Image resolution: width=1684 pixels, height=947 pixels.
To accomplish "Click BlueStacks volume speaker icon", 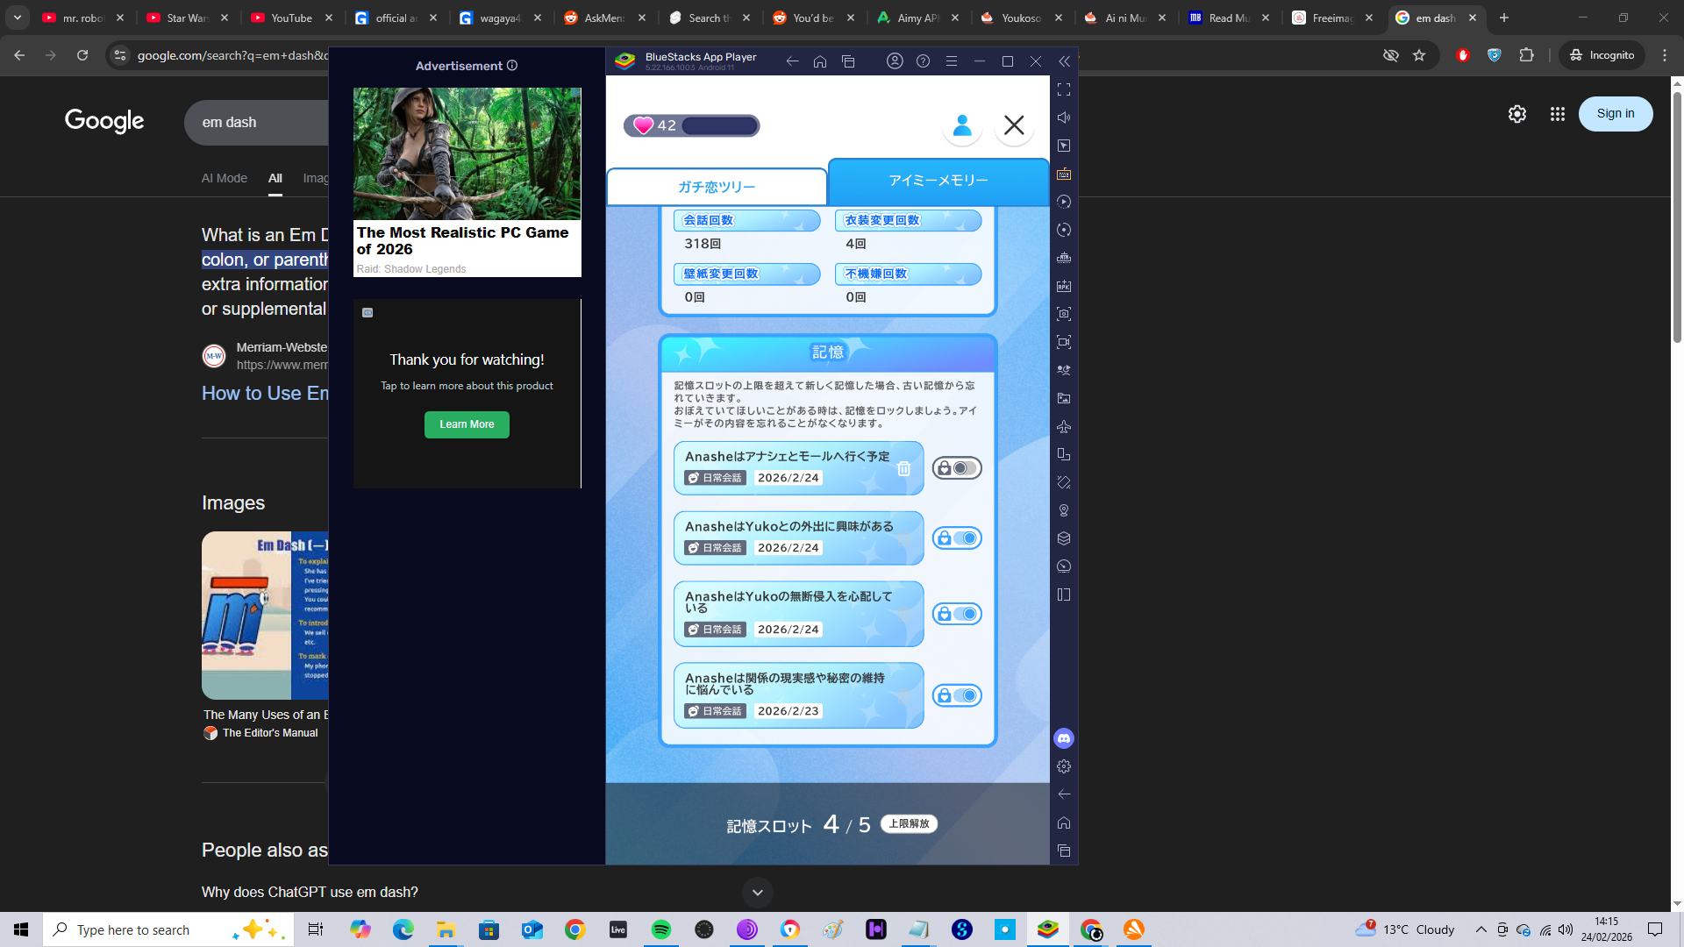I will 1064,117.
